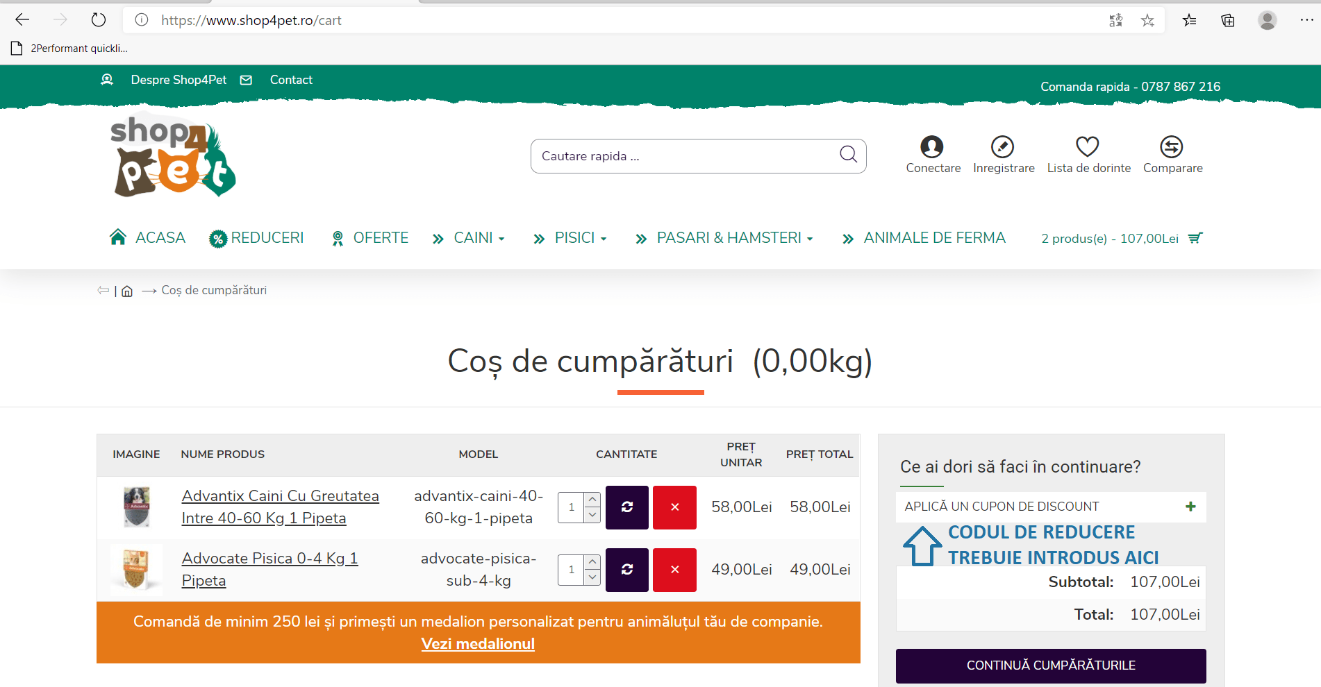This screenshot has height=687, width=1321.
Task: Click the contact envelope icon
Action: point(247,80)
